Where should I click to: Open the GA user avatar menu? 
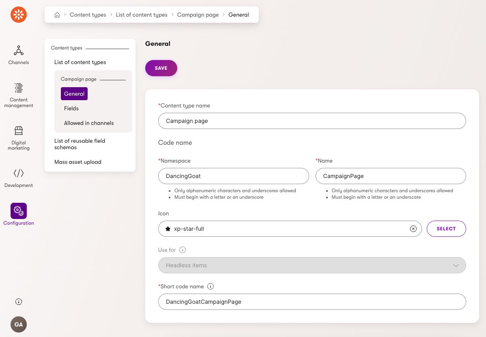[x=19, y=324]
